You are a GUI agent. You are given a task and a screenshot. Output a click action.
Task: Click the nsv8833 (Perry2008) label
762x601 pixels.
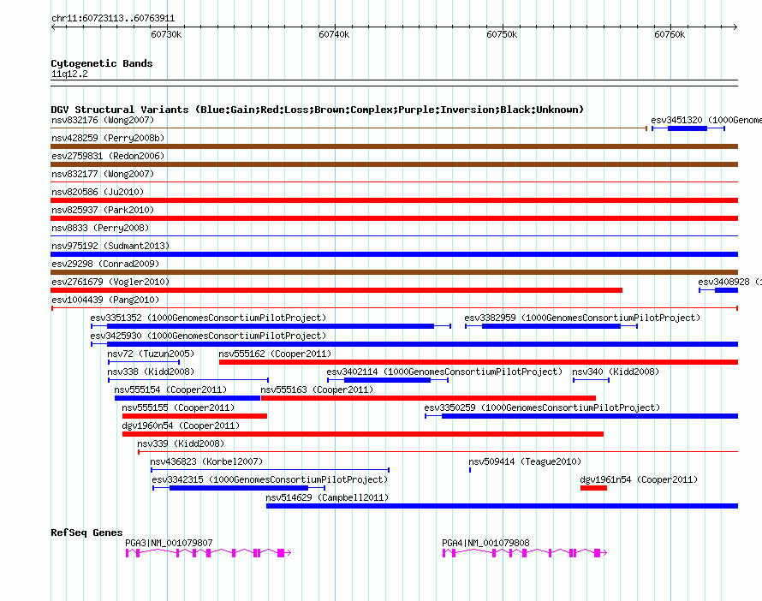click(x=100, y=228)
